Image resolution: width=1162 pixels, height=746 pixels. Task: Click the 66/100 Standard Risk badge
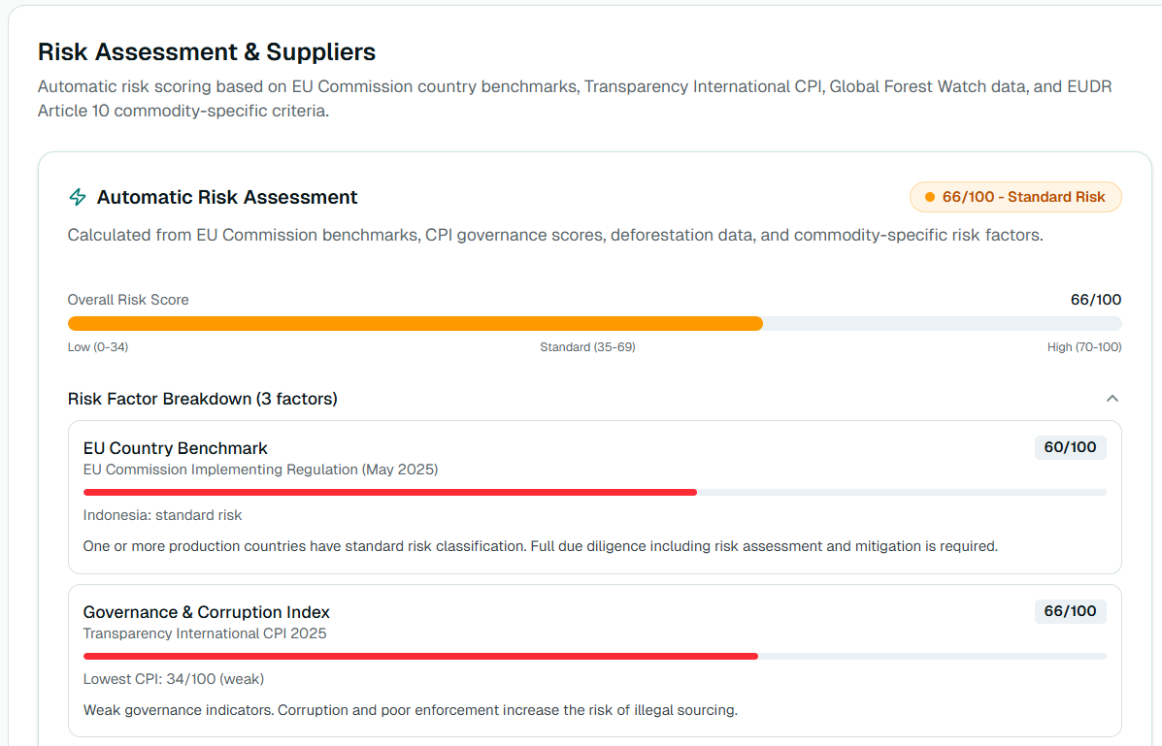coord(1015,197)
